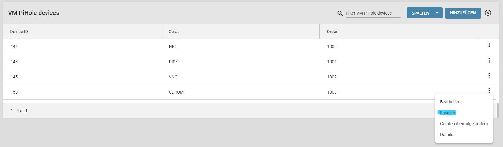Screen dimensions: 503x147
Task: Open Details from the context menu
Action: coord(446,135)
